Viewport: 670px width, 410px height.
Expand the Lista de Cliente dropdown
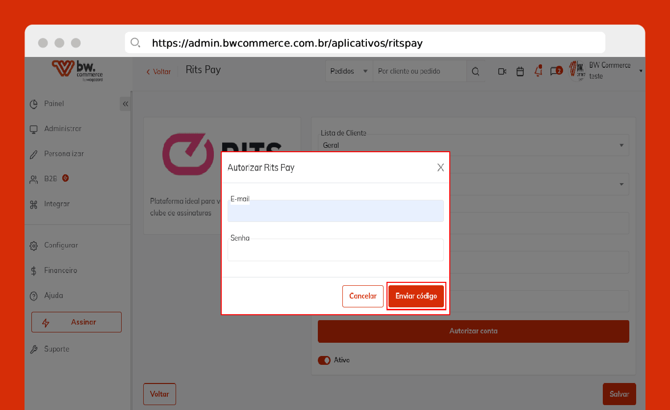pyautogui.click(x=473, y=145)
